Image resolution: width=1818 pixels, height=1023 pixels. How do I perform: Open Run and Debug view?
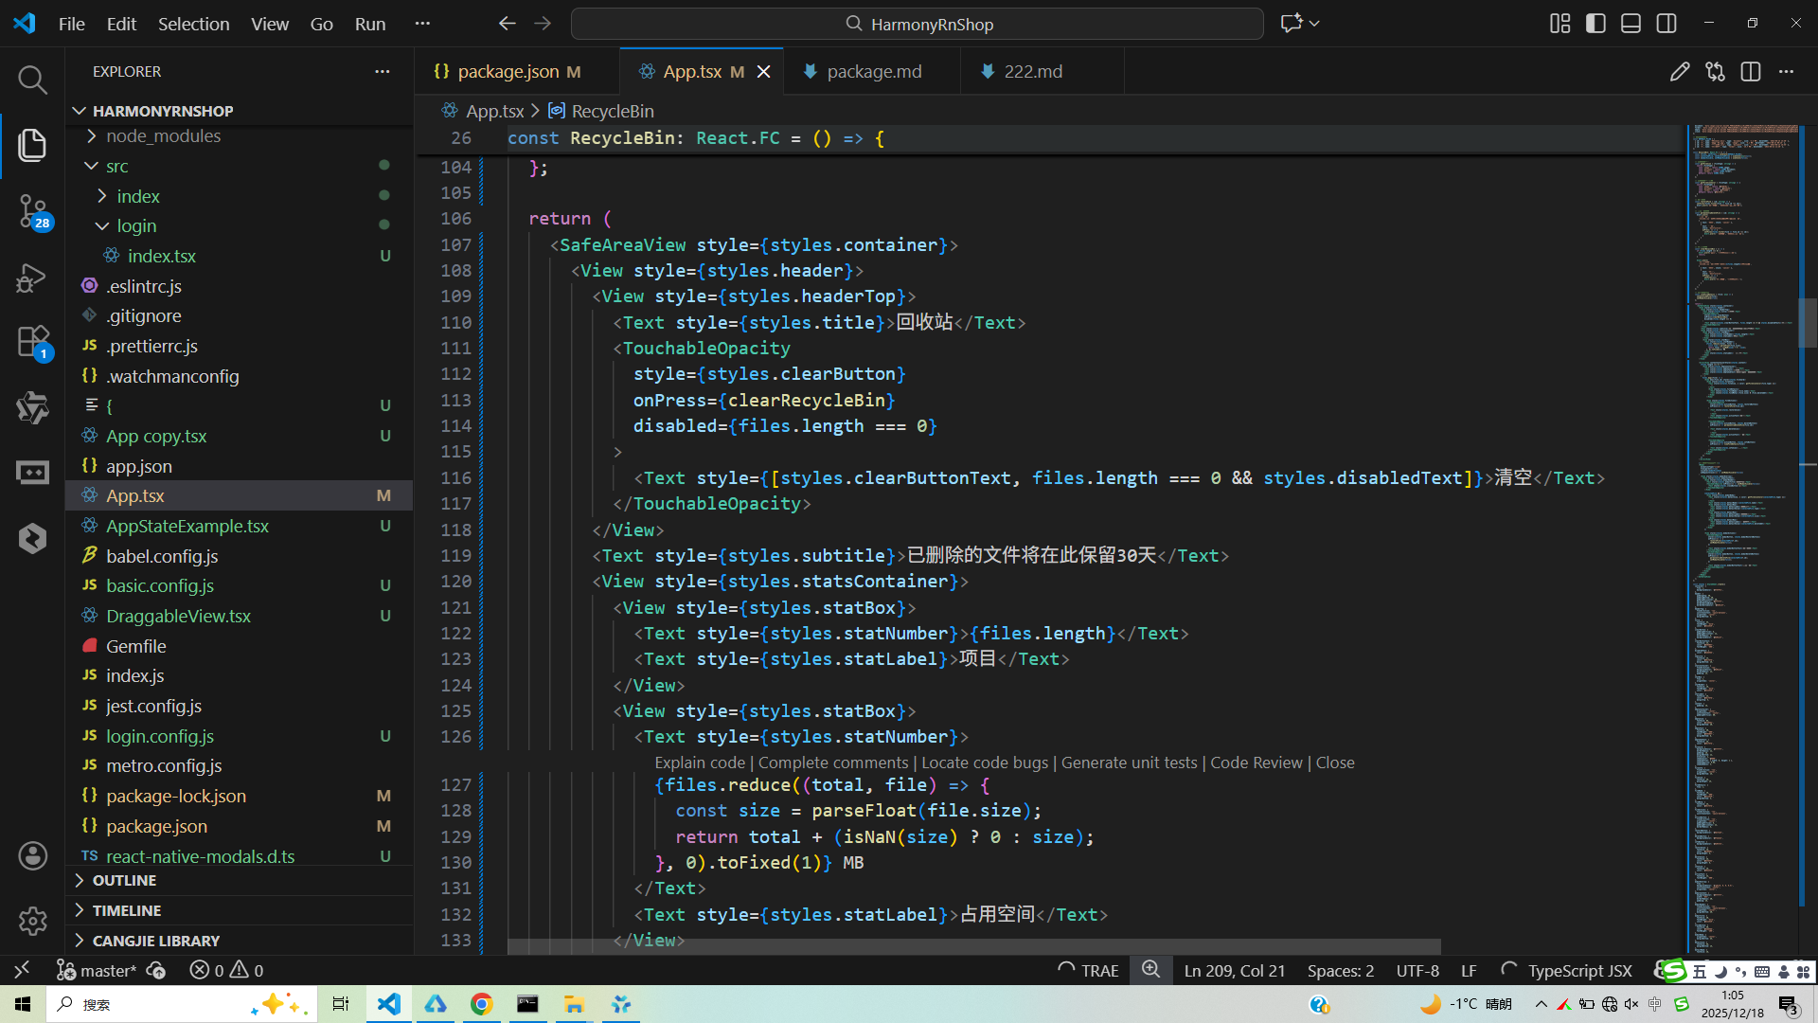(32, 278)
